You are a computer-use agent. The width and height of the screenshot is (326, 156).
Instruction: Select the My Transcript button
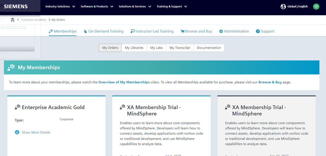(x=180, y=48)
